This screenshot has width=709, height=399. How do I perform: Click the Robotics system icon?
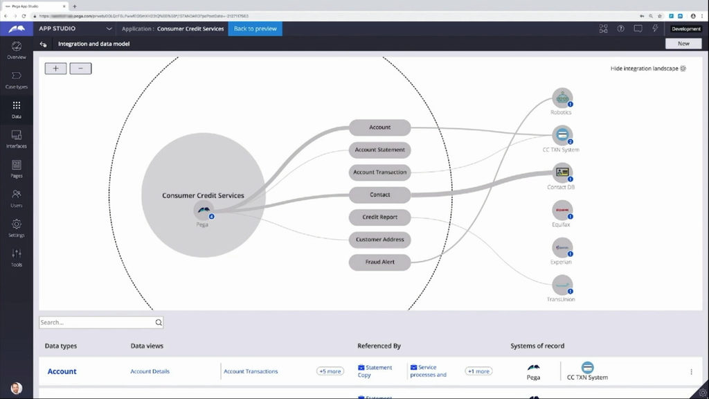(x=562, y=98)
